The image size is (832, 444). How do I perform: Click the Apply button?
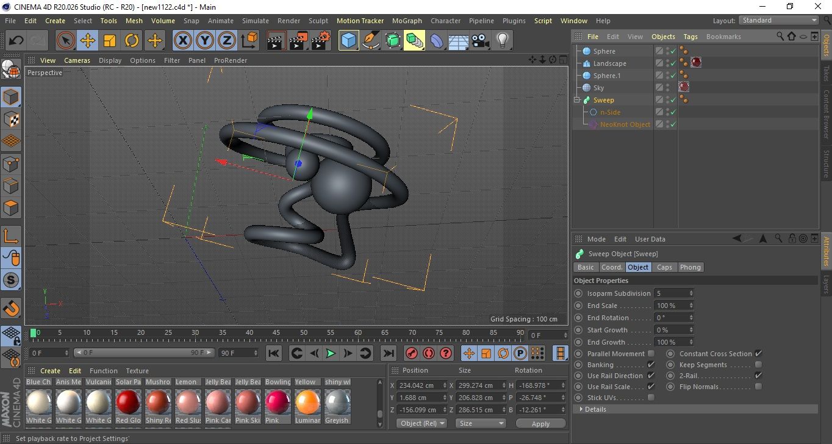[540, 423]
